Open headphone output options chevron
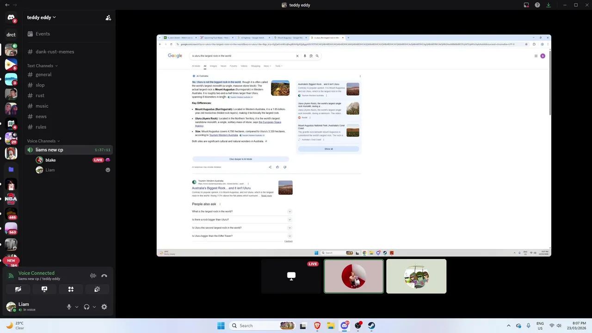 click(x=94, y=307)
